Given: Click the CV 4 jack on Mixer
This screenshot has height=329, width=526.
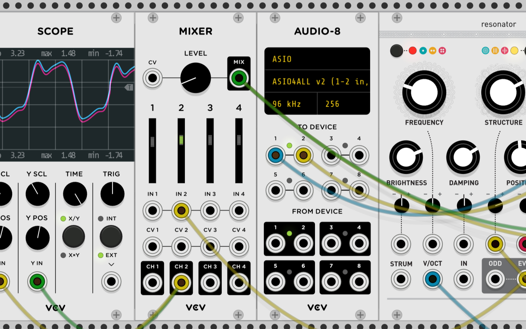Looking at the screenshot, I should pos(239,247).
